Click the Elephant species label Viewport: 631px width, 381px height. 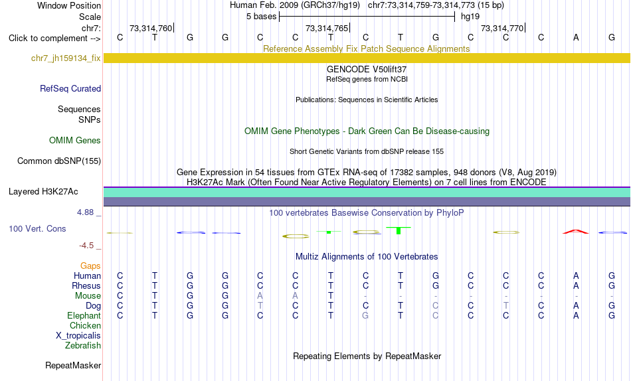click(84, 316)
